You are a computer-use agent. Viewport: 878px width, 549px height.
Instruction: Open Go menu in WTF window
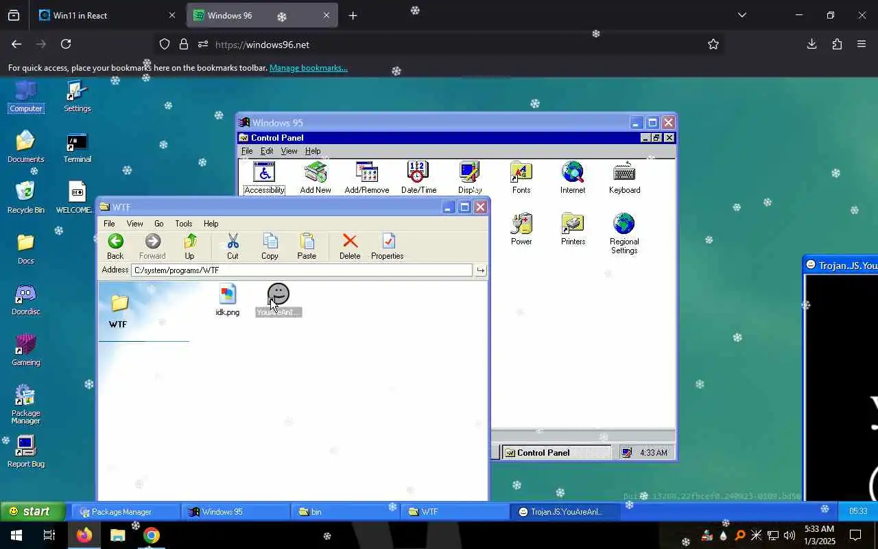158,224
